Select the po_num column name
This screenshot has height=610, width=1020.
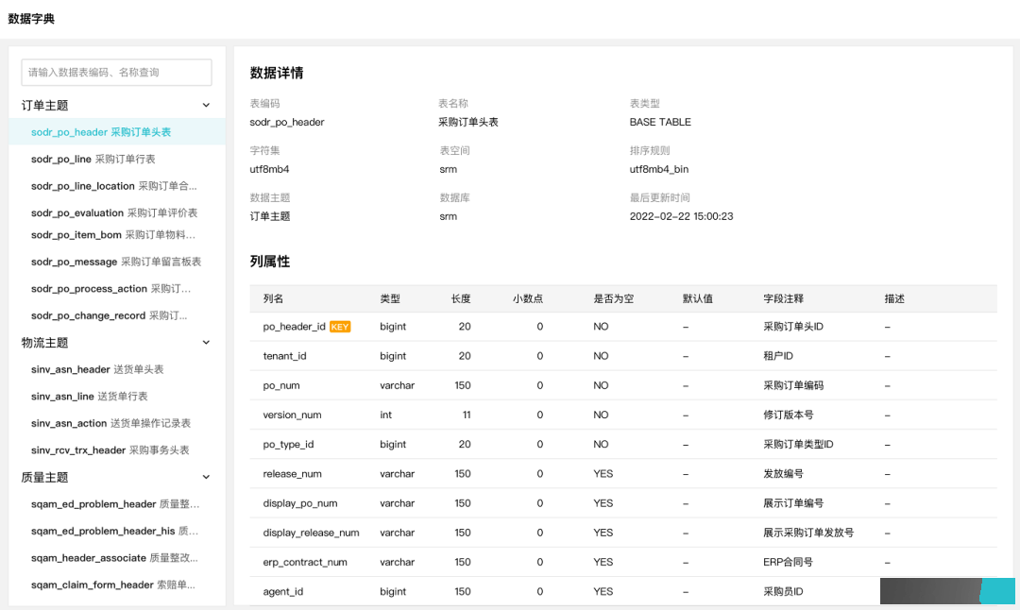point(281,385)
